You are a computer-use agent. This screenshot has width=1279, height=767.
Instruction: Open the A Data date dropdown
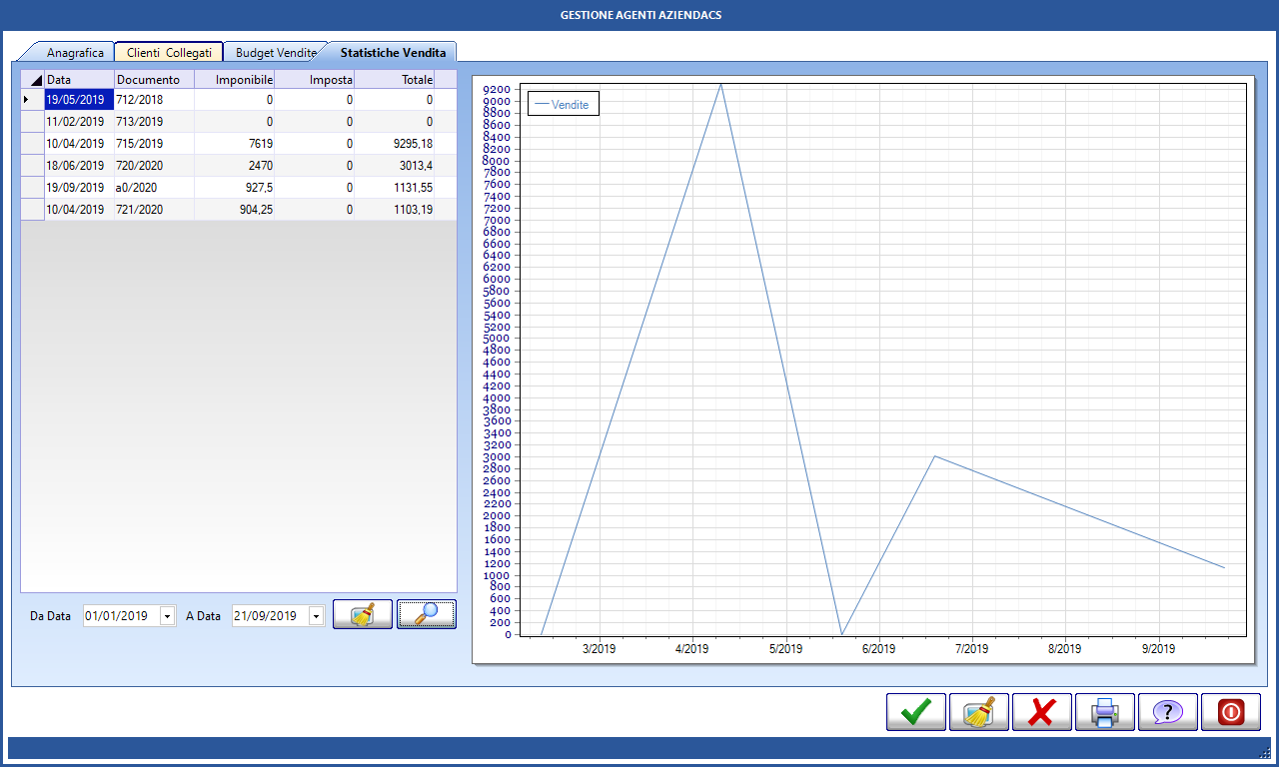[x=317, y=616]
